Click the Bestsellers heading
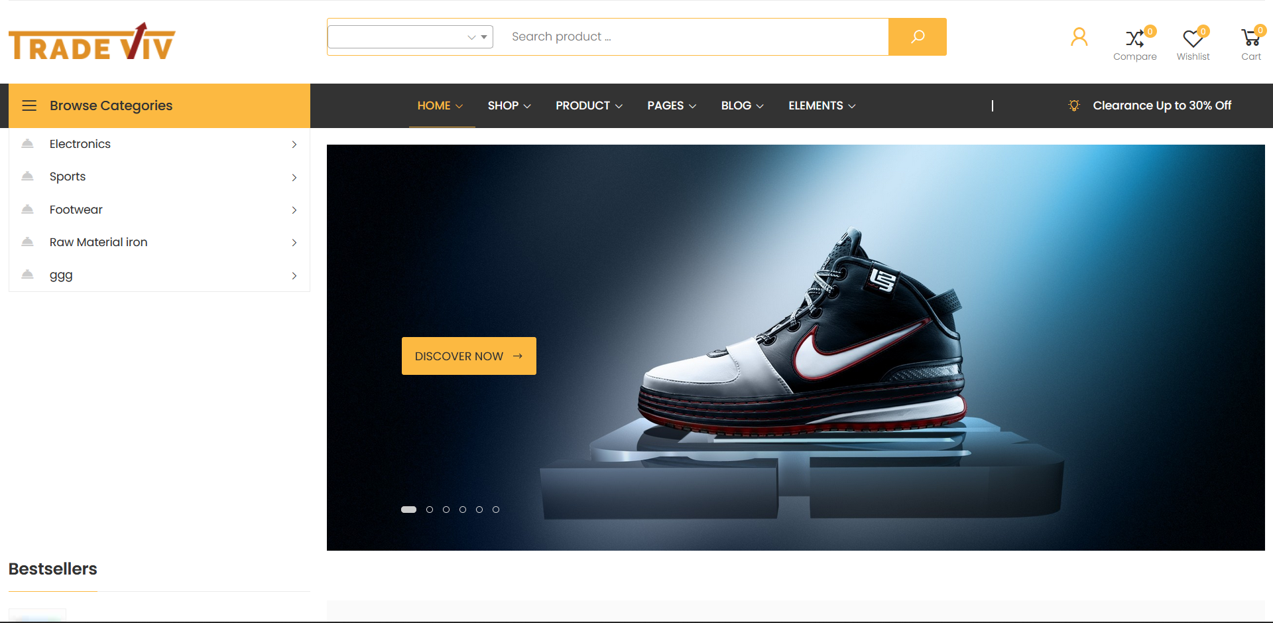1273x623 pixels. (x=53, y=569)
